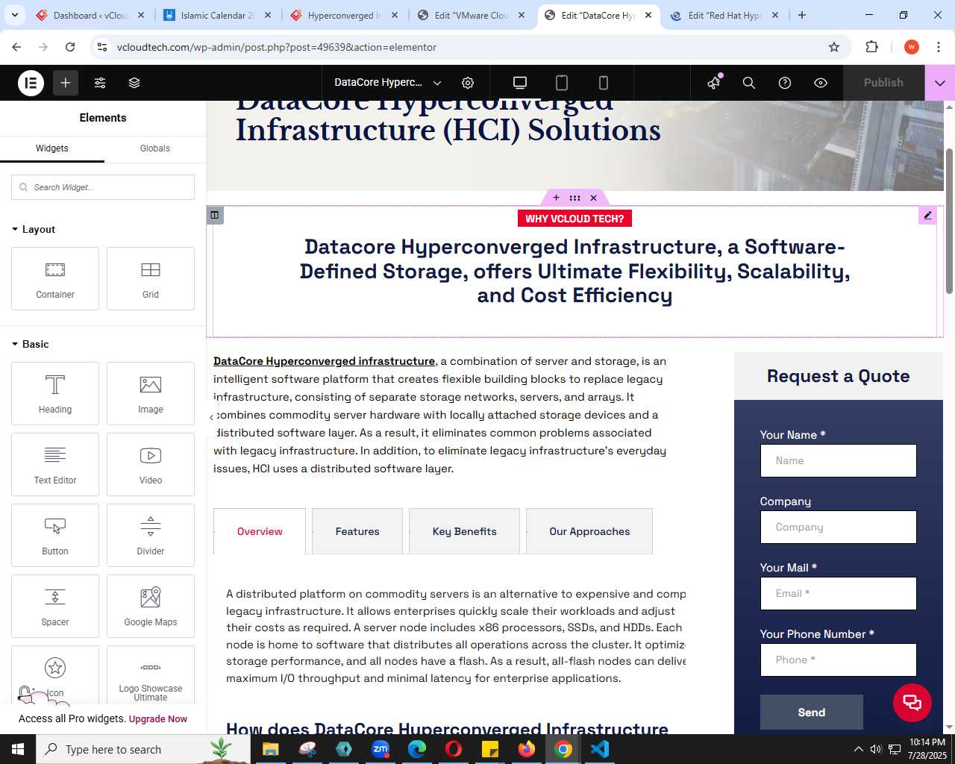The image size is (955, 764).
Task: Open the Elementor main menu logo
Action: (31, 83)
